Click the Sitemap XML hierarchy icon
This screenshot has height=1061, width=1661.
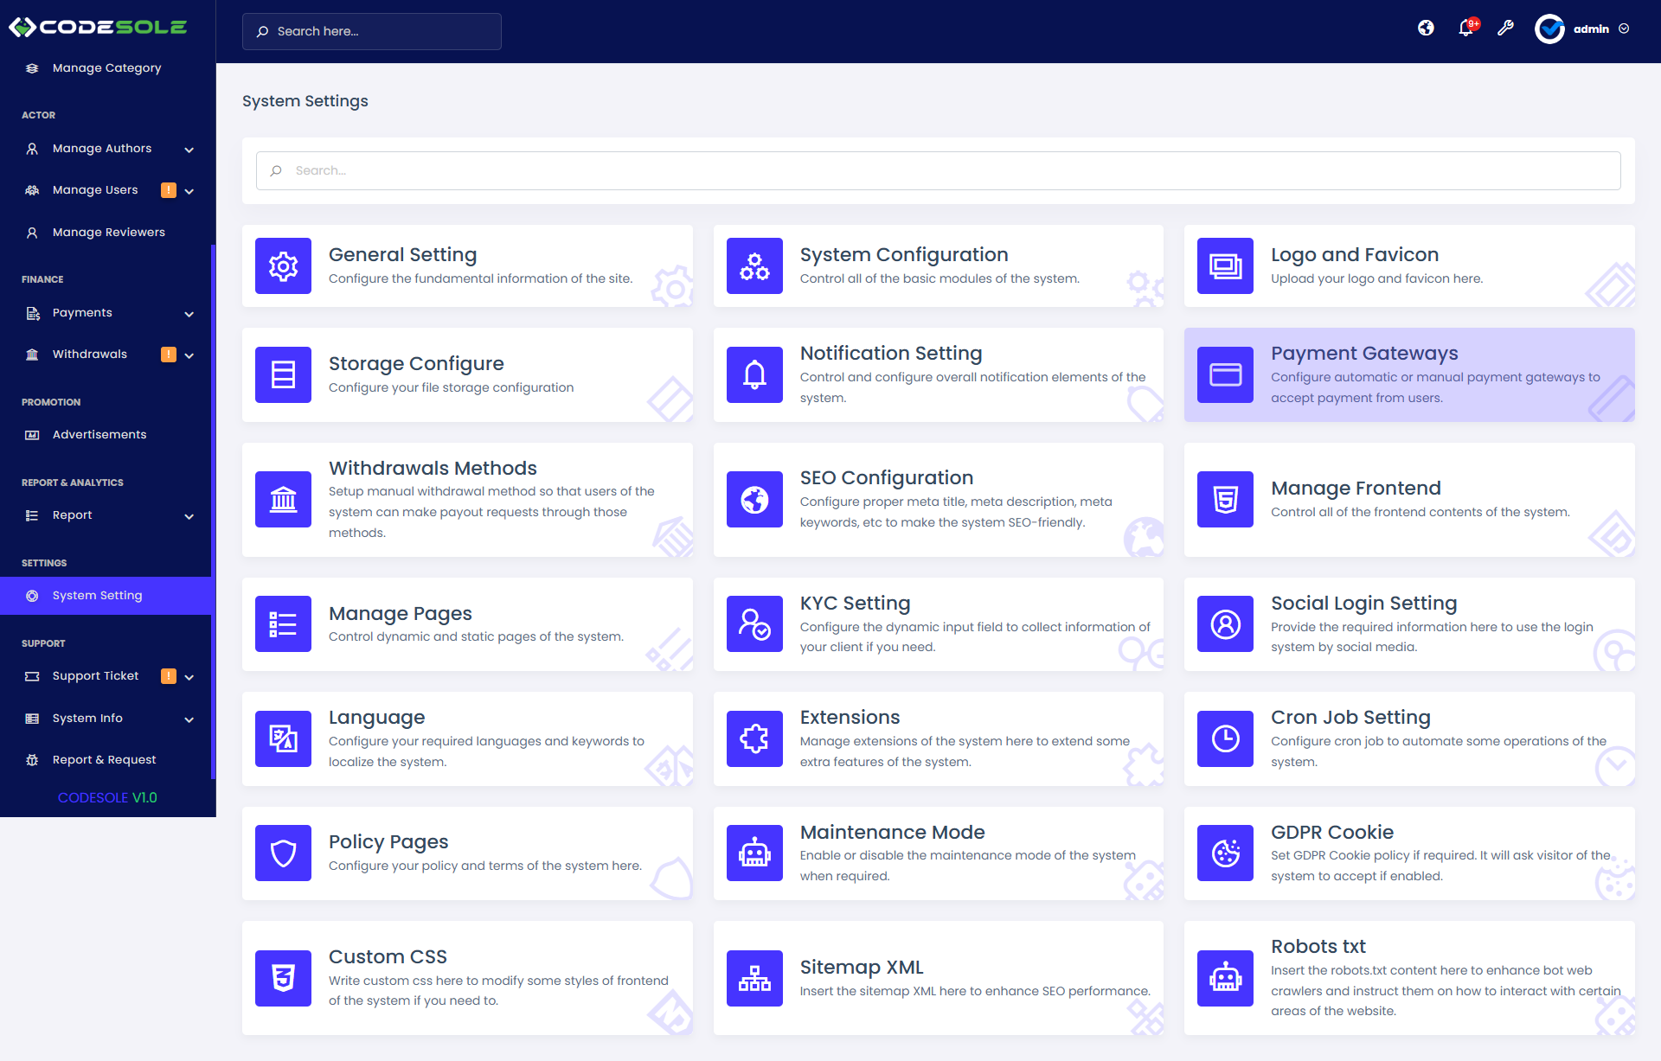point(754,978)
